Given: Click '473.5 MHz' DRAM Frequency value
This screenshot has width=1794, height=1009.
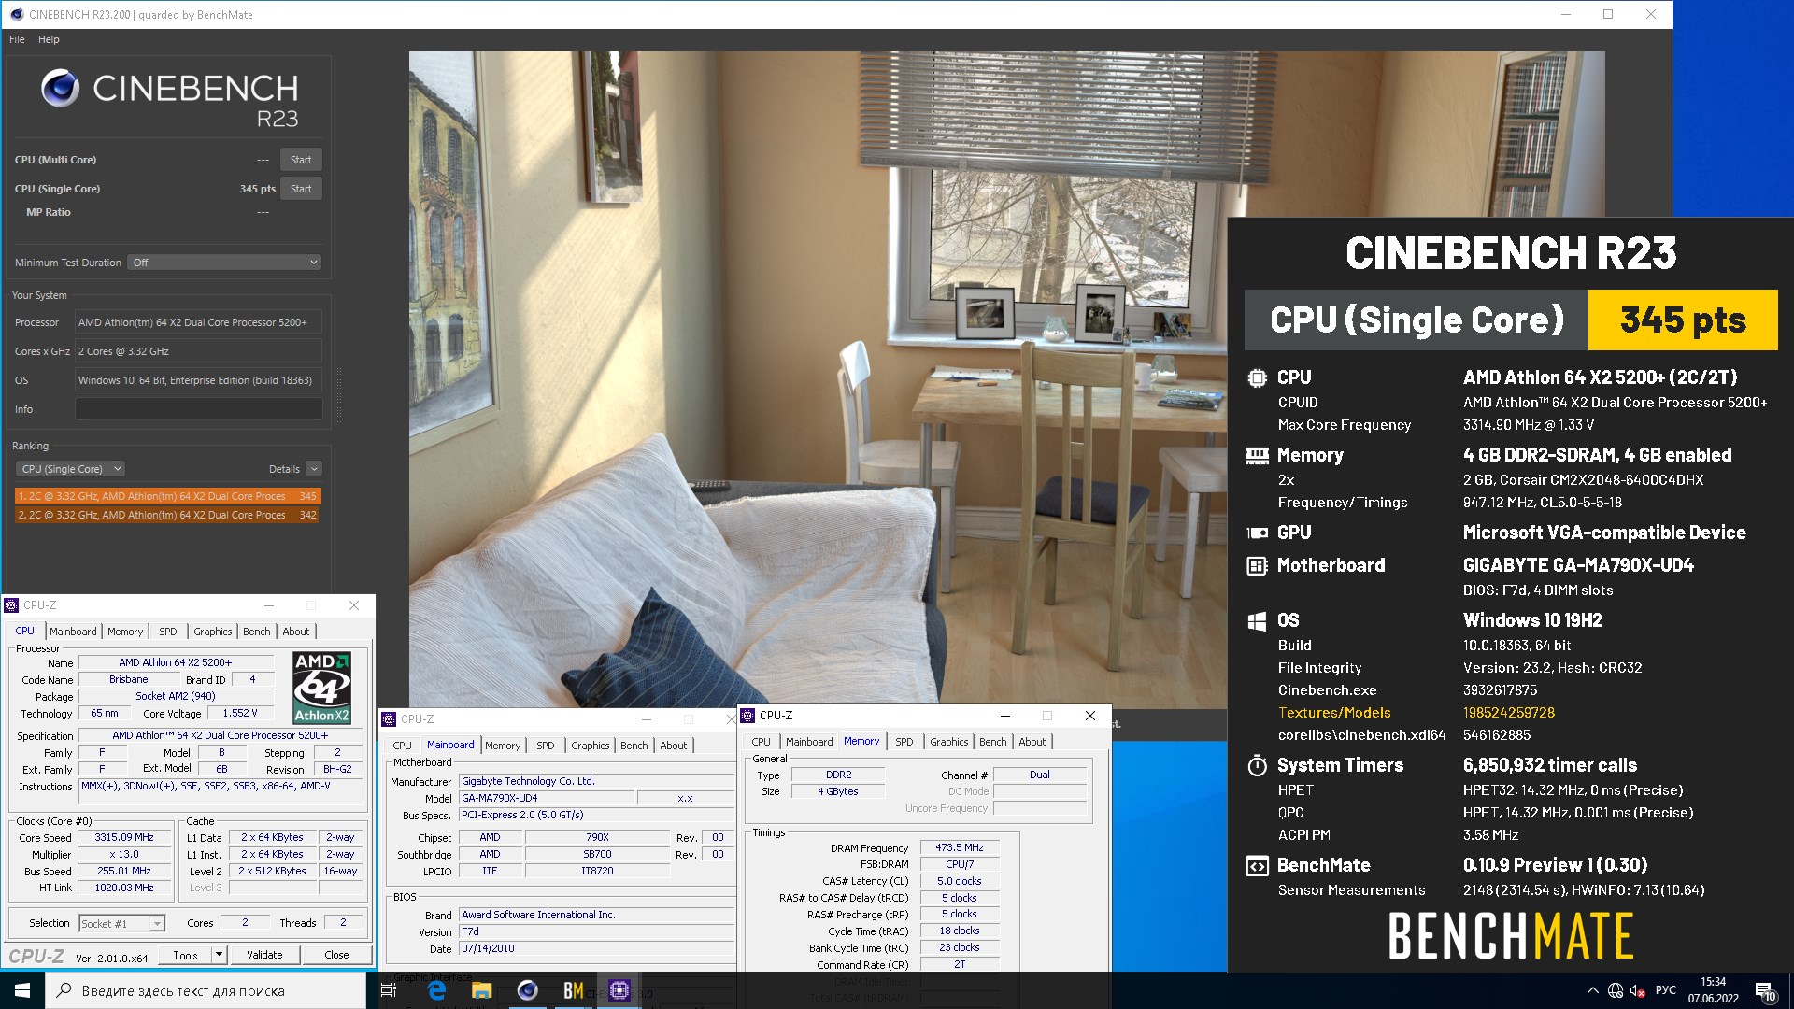Looking at the screenshot, I should click(960, 847).
